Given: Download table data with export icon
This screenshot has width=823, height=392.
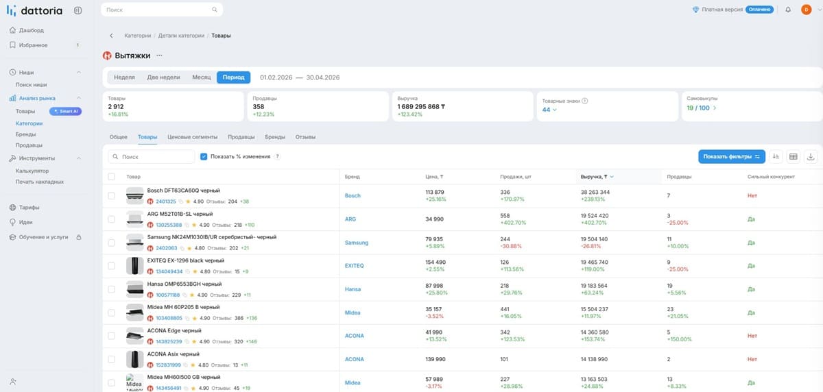Looking at the screenshot, I should pos(811,156).
